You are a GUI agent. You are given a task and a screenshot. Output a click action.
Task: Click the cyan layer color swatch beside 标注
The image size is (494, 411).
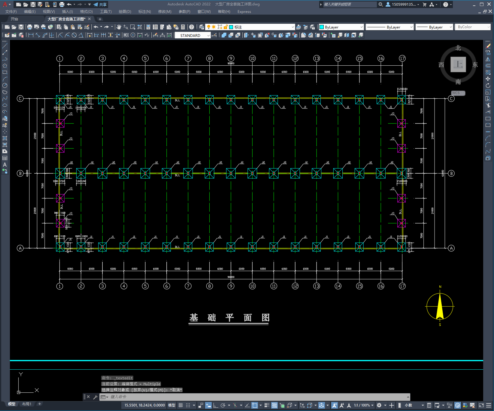[x=231, y=27]
